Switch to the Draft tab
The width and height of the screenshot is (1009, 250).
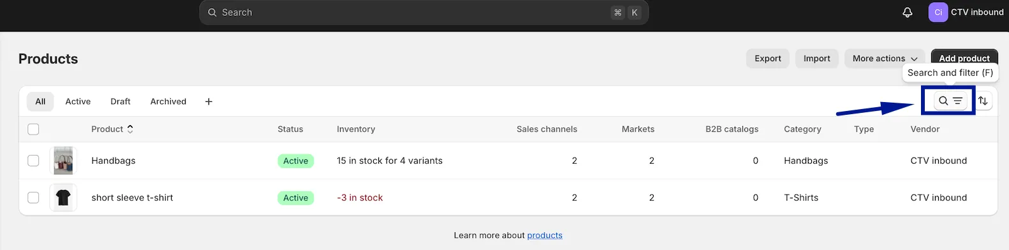coord(121,101)
